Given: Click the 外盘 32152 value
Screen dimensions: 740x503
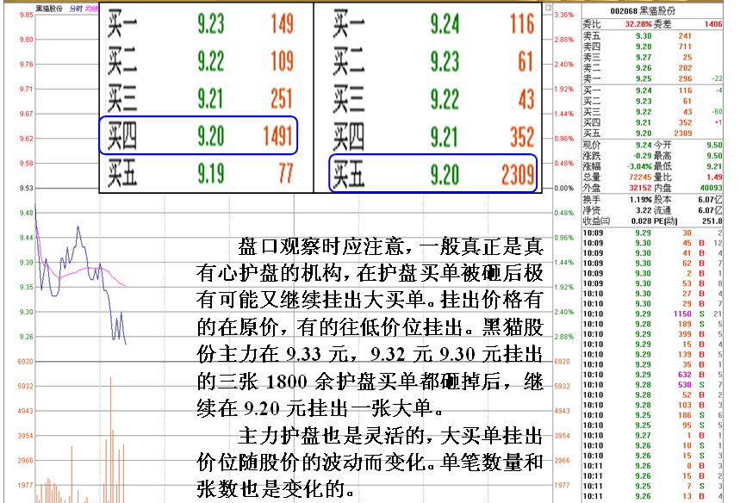Looking at the screenshot, I should 637,187.
